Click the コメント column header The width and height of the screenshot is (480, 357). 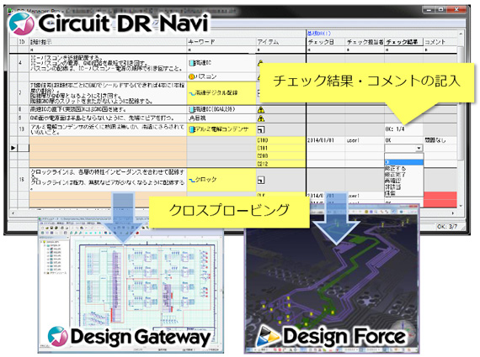(440, 42)
